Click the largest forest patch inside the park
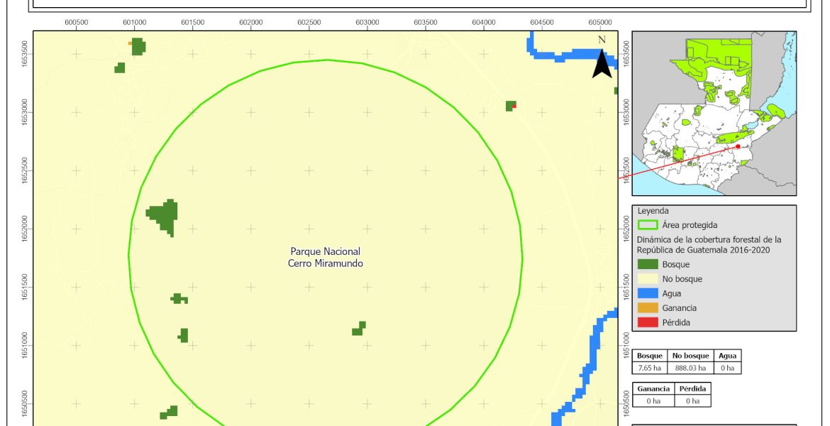 click(x=165, y=214)
